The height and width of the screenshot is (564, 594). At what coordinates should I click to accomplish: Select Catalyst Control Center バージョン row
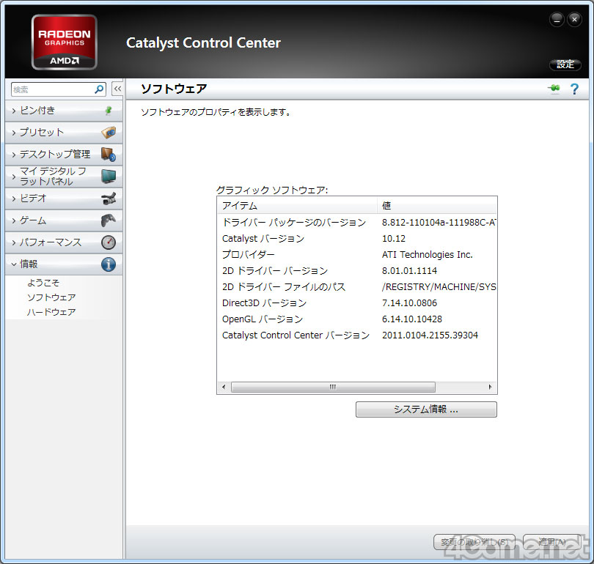point(357,335)
